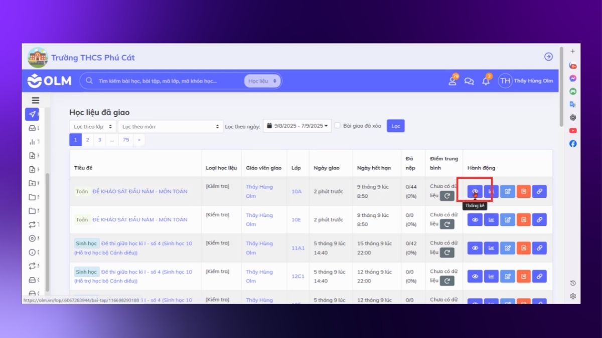602x338 pixels.
Task: Click the circled arrow icon beside the school name
Action: tap(548, 57)
